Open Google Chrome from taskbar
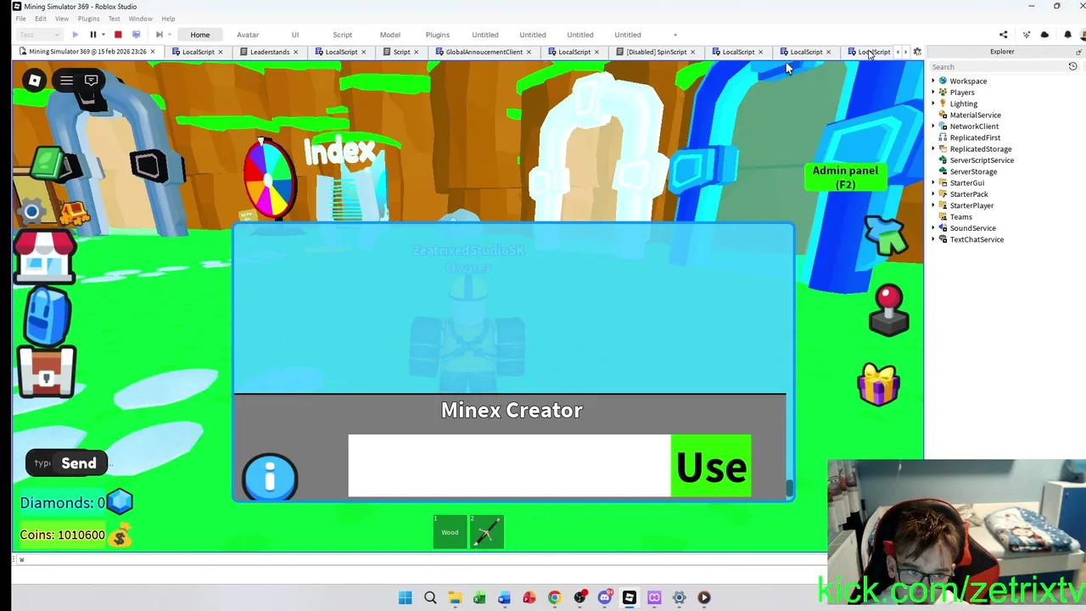 coord(554,597)
